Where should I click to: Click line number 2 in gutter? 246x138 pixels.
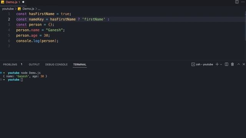pos(9,19)
